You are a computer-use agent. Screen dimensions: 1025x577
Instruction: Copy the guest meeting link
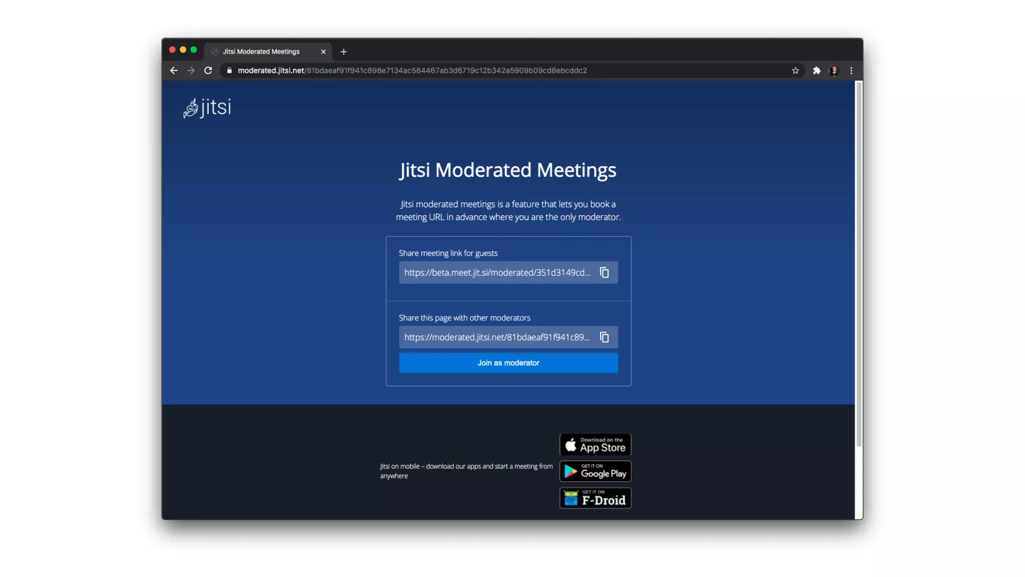pyautogui.click(x=604, y=272)
